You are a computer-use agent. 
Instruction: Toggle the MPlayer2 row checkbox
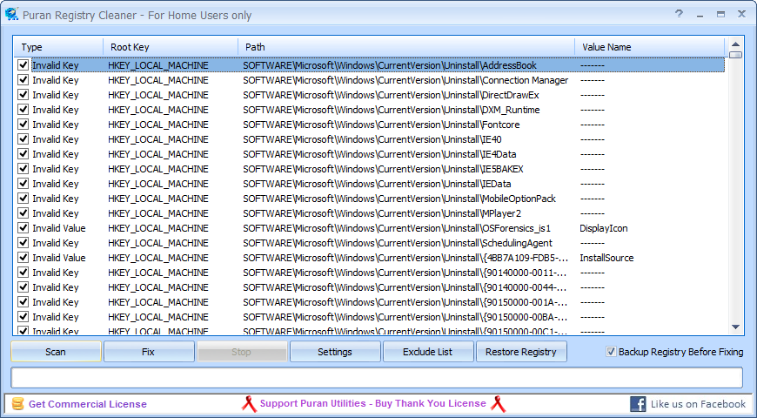coord(23,213)
